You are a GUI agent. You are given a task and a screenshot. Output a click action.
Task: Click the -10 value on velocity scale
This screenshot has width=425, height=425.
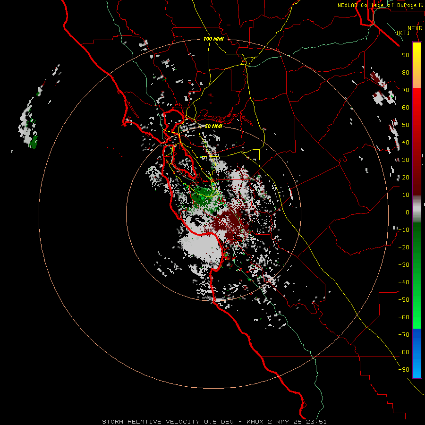(x=404, y=230)
